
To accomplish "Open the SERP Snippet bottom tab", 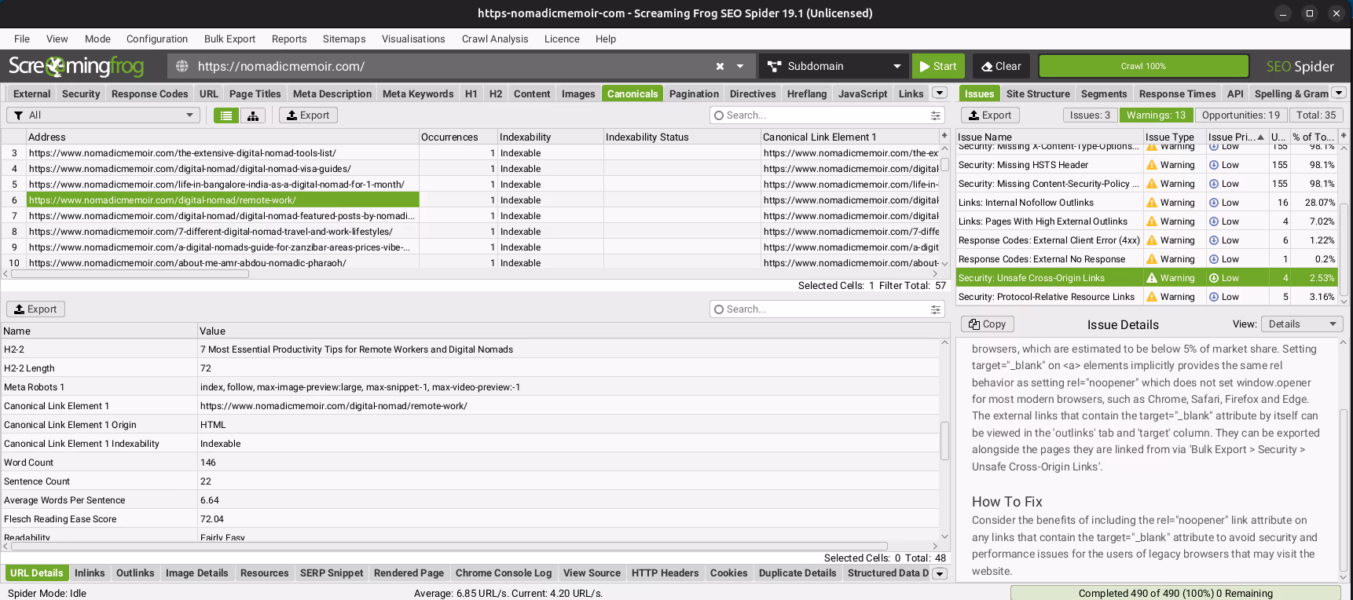I will (x=332, y=573).
